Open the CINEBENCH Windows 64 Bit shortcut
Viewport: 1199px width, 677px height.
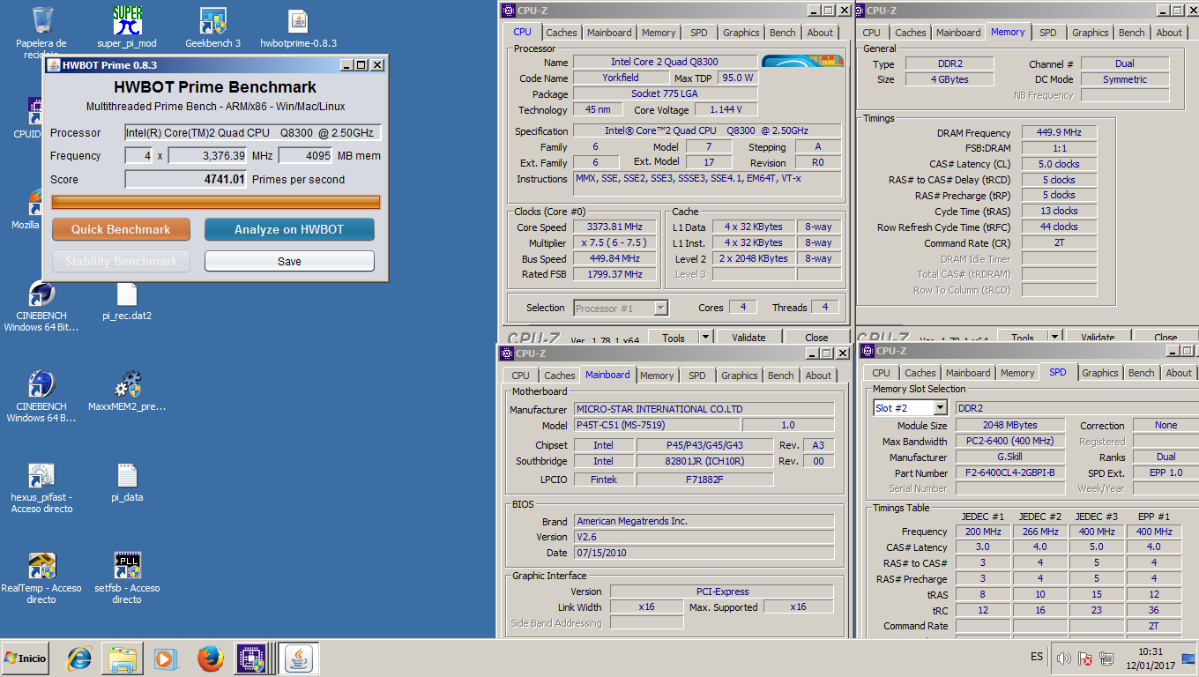[x=41, y=294]
